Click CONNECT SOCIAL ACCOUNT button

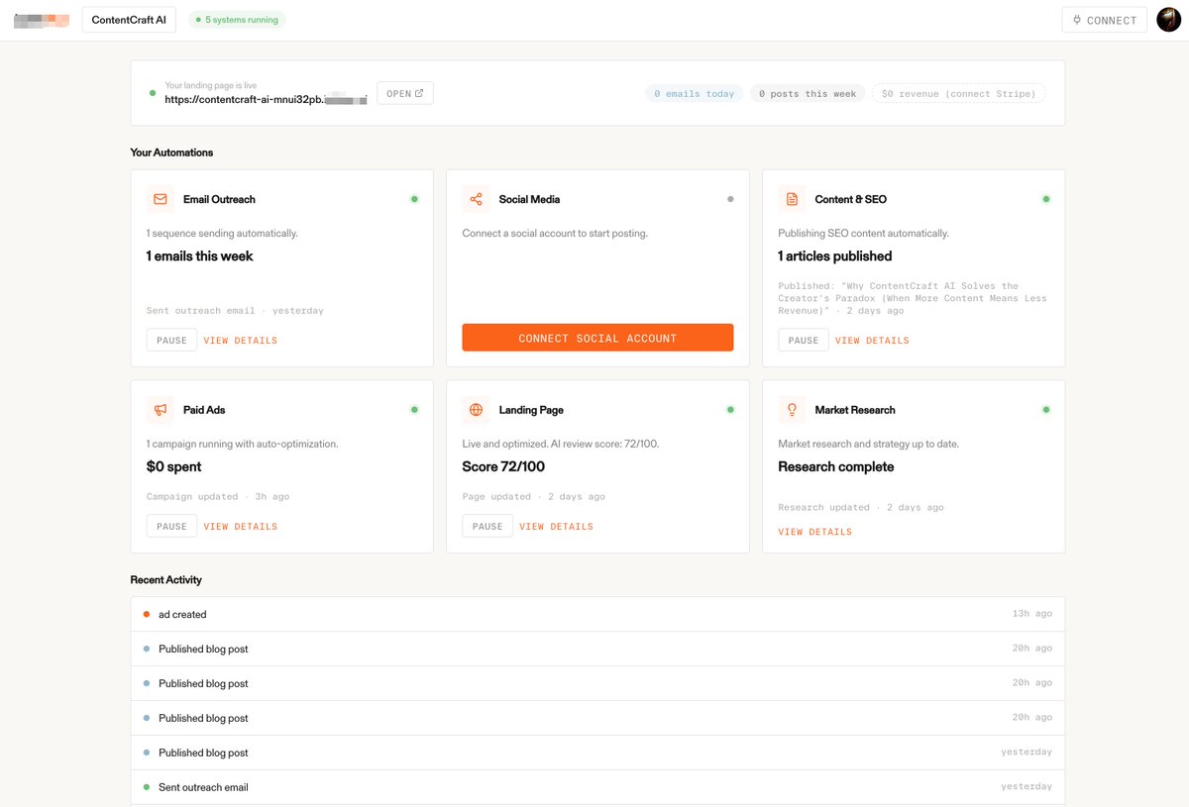tap(597, 338)
